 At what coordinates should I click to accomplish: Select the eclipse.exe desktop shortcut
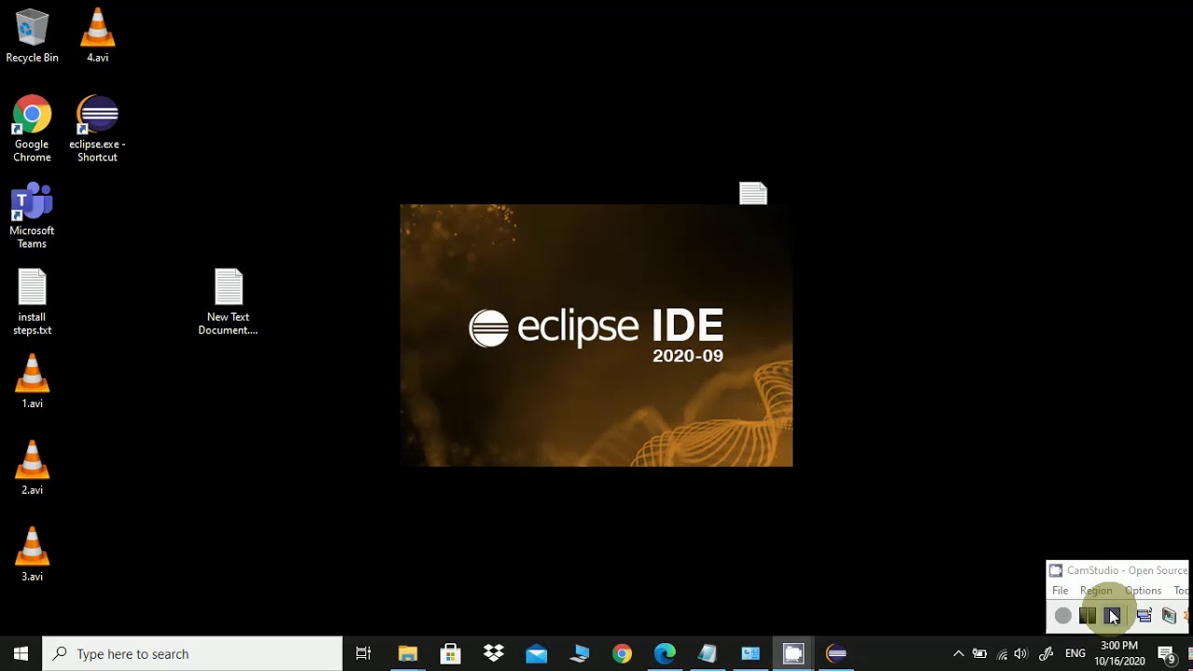(x=97, y=129)
